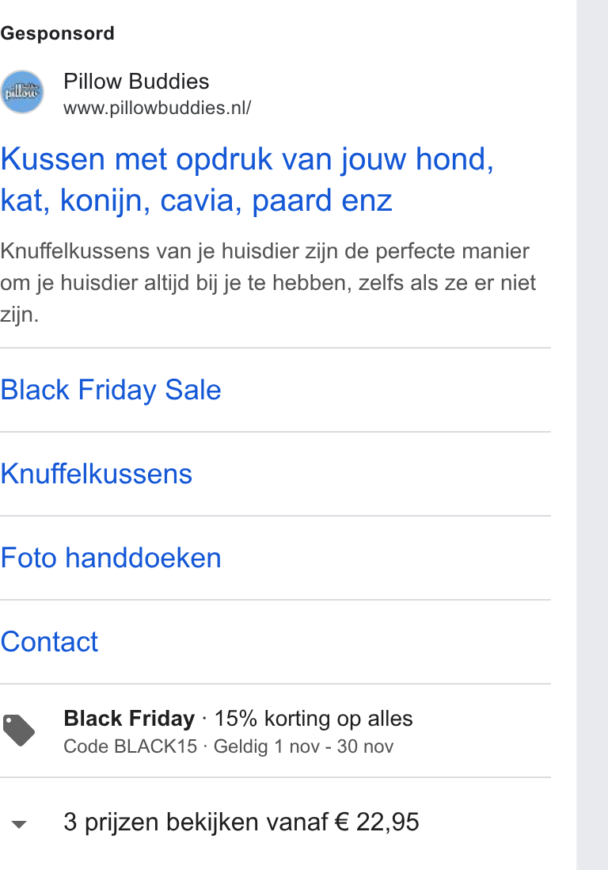
Task: Click 'kat, konijn, cavia, paard enz' headline line
Action: tap(196, 200)
